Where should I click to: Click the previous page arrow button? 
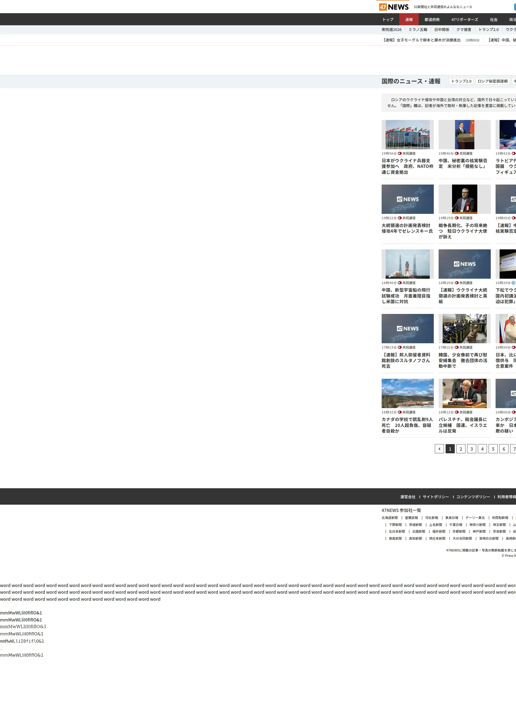click(439, 449)
